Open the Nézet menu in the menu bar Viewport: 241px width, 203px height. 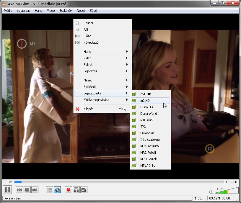point(81,11)
